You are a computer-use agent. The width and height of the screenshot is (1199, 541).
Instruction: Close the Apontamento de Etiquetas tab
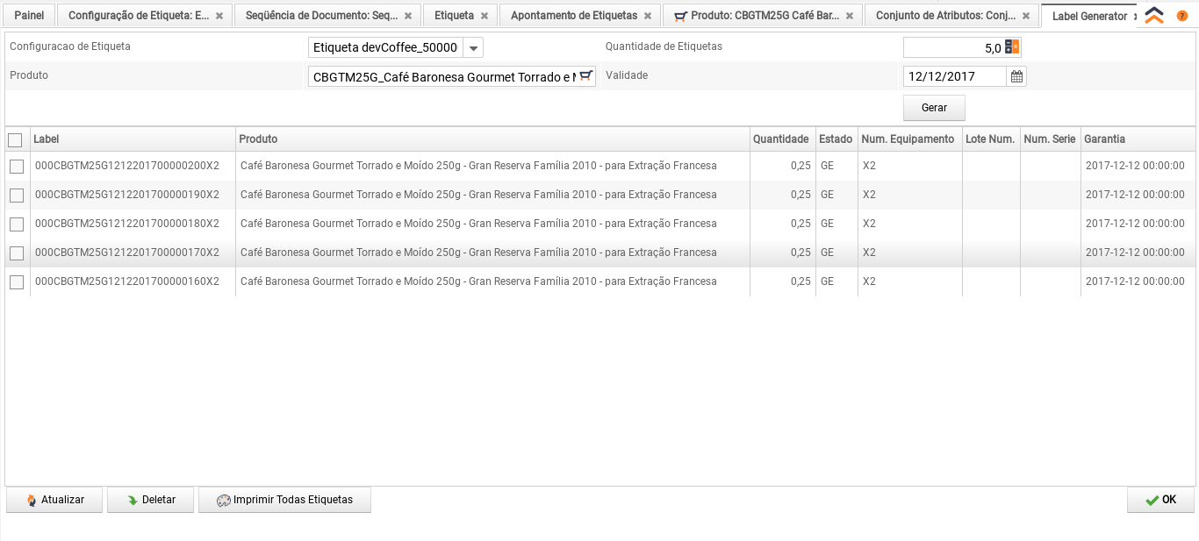(648, 16)
